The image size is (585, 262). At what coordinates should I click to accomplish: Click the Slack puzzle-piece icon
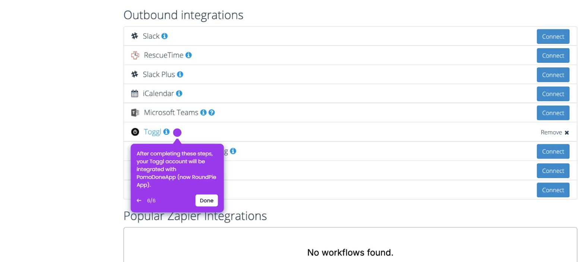(x=135, y=36)
